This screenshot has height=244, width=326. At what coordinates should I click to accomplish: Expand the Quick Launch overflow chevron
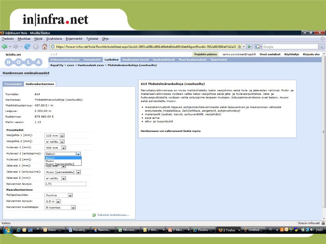point(38,229)
